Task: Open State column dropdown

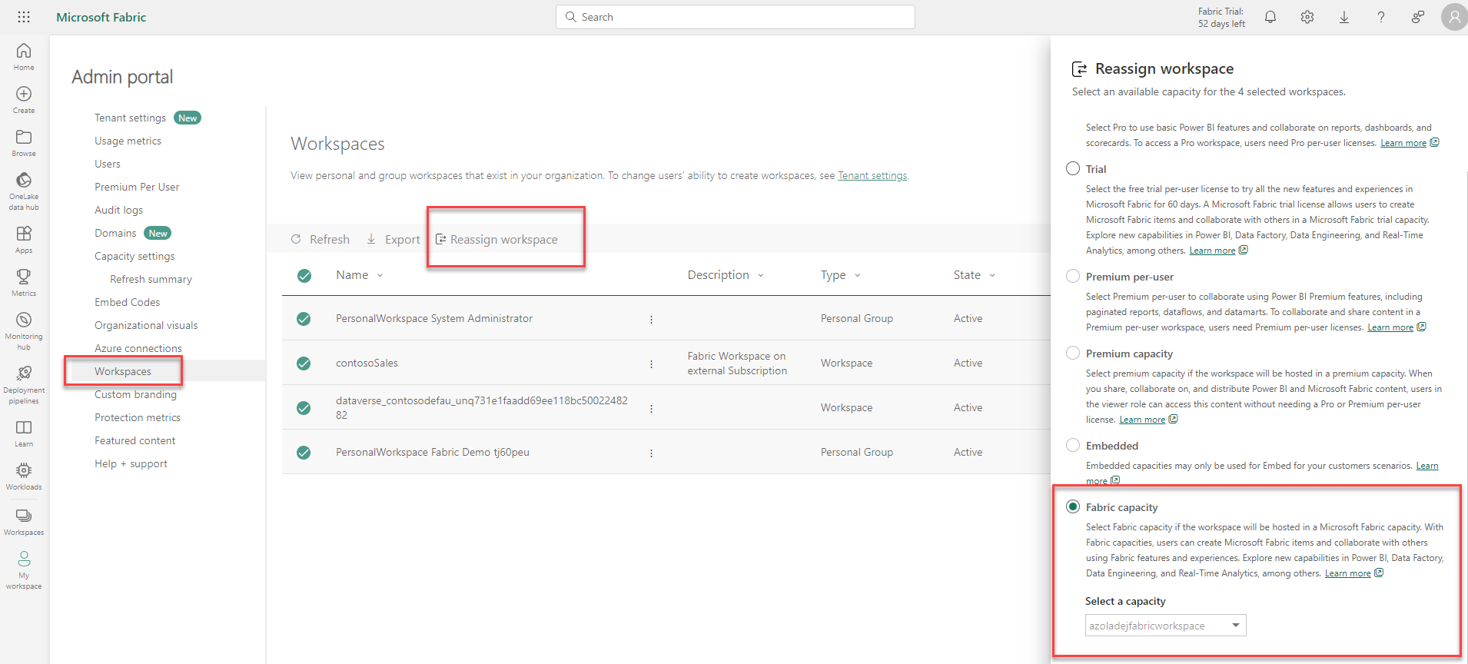Action: [x=992, y=276]
